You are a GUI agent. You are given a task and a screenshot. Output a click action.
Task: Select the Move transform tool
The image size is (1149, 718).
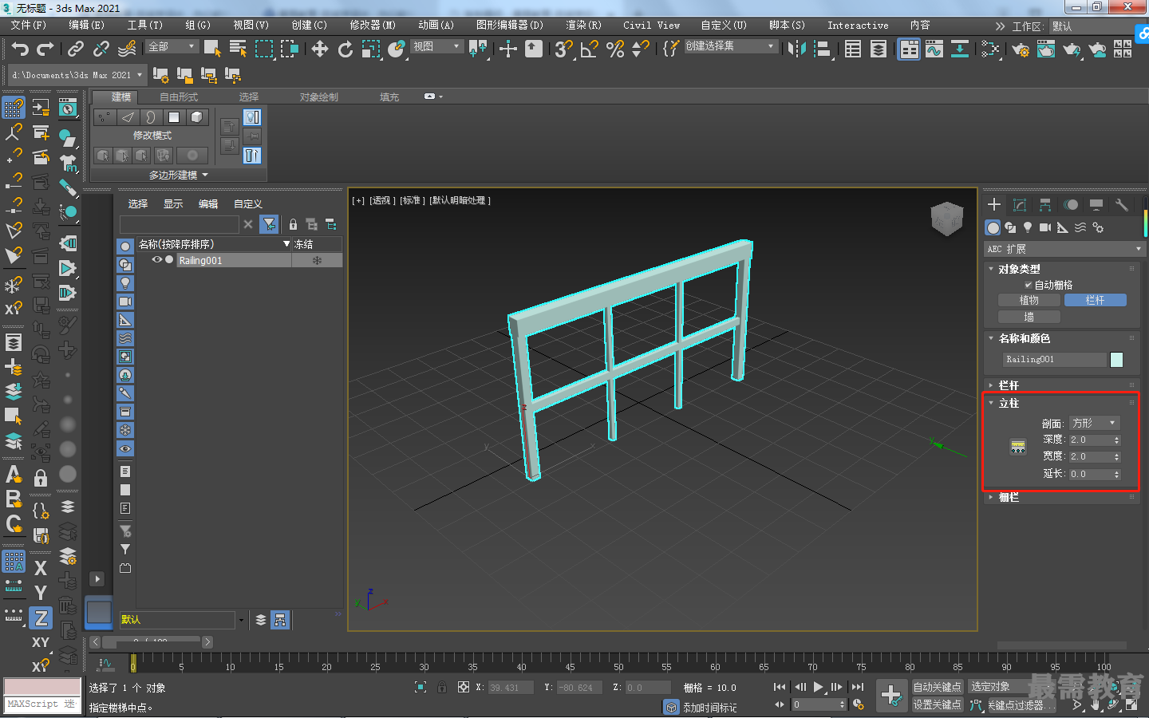tap(320, 49)
